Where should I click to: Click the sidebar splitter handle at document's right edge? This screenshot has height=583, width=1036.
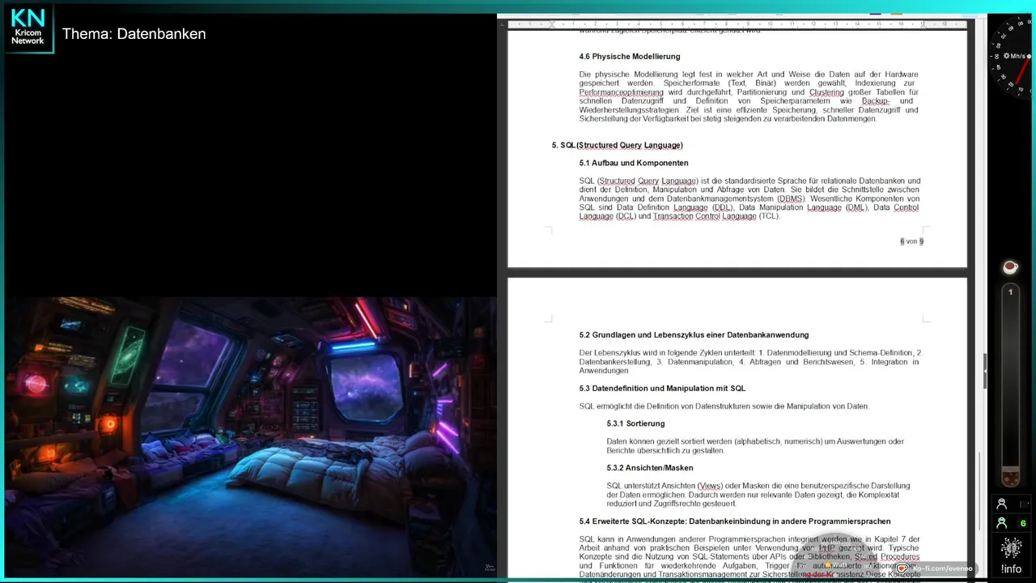tap(985, 371)
